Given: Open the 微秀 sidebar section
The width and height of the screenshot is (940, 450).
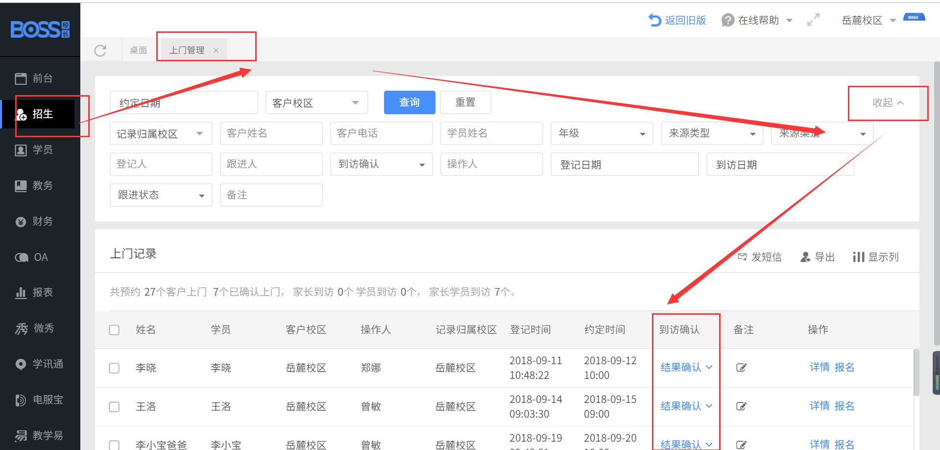Looking at the screenshot, I should coord(40,328).
